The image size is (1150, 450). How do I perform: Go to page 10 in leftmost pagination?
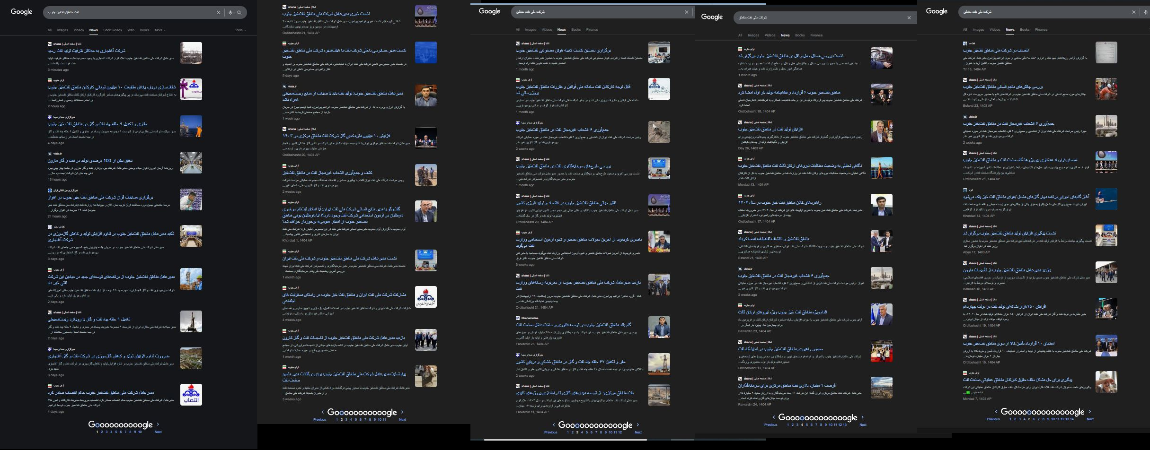[140, 432]
